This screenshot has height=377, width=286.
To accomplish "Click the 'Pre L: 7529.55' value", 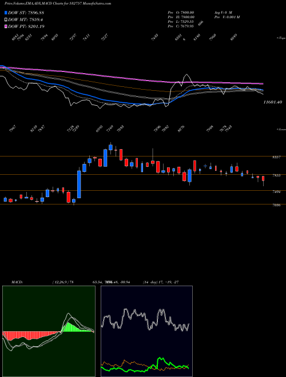I will [181, 22].
